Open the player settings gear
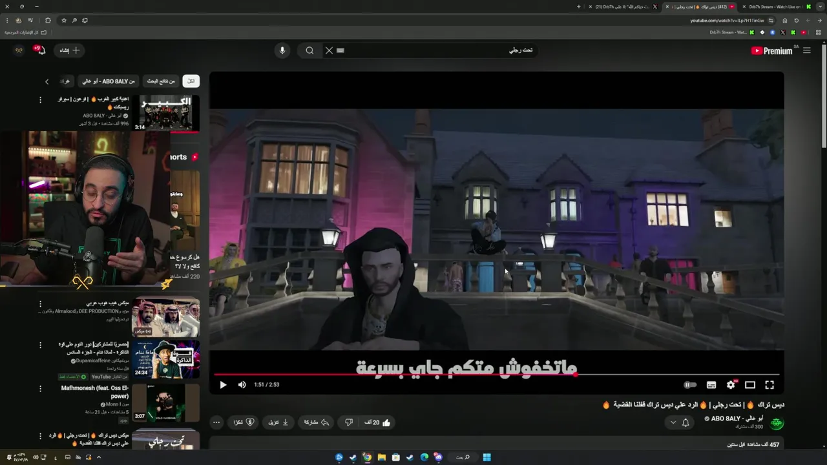 (731, 385)
